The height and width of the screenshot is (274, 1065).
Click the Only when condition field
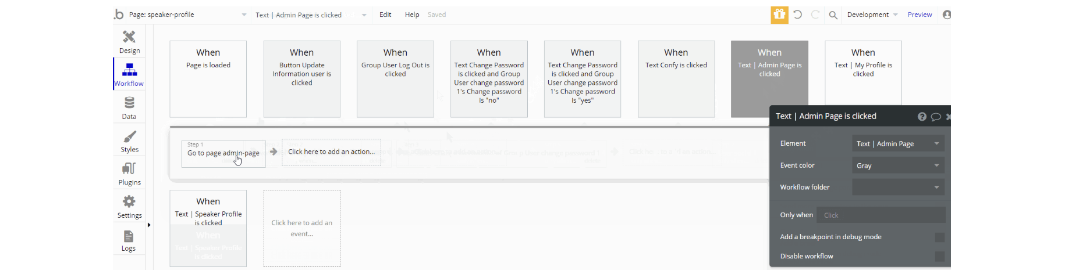tap(881, 215)
